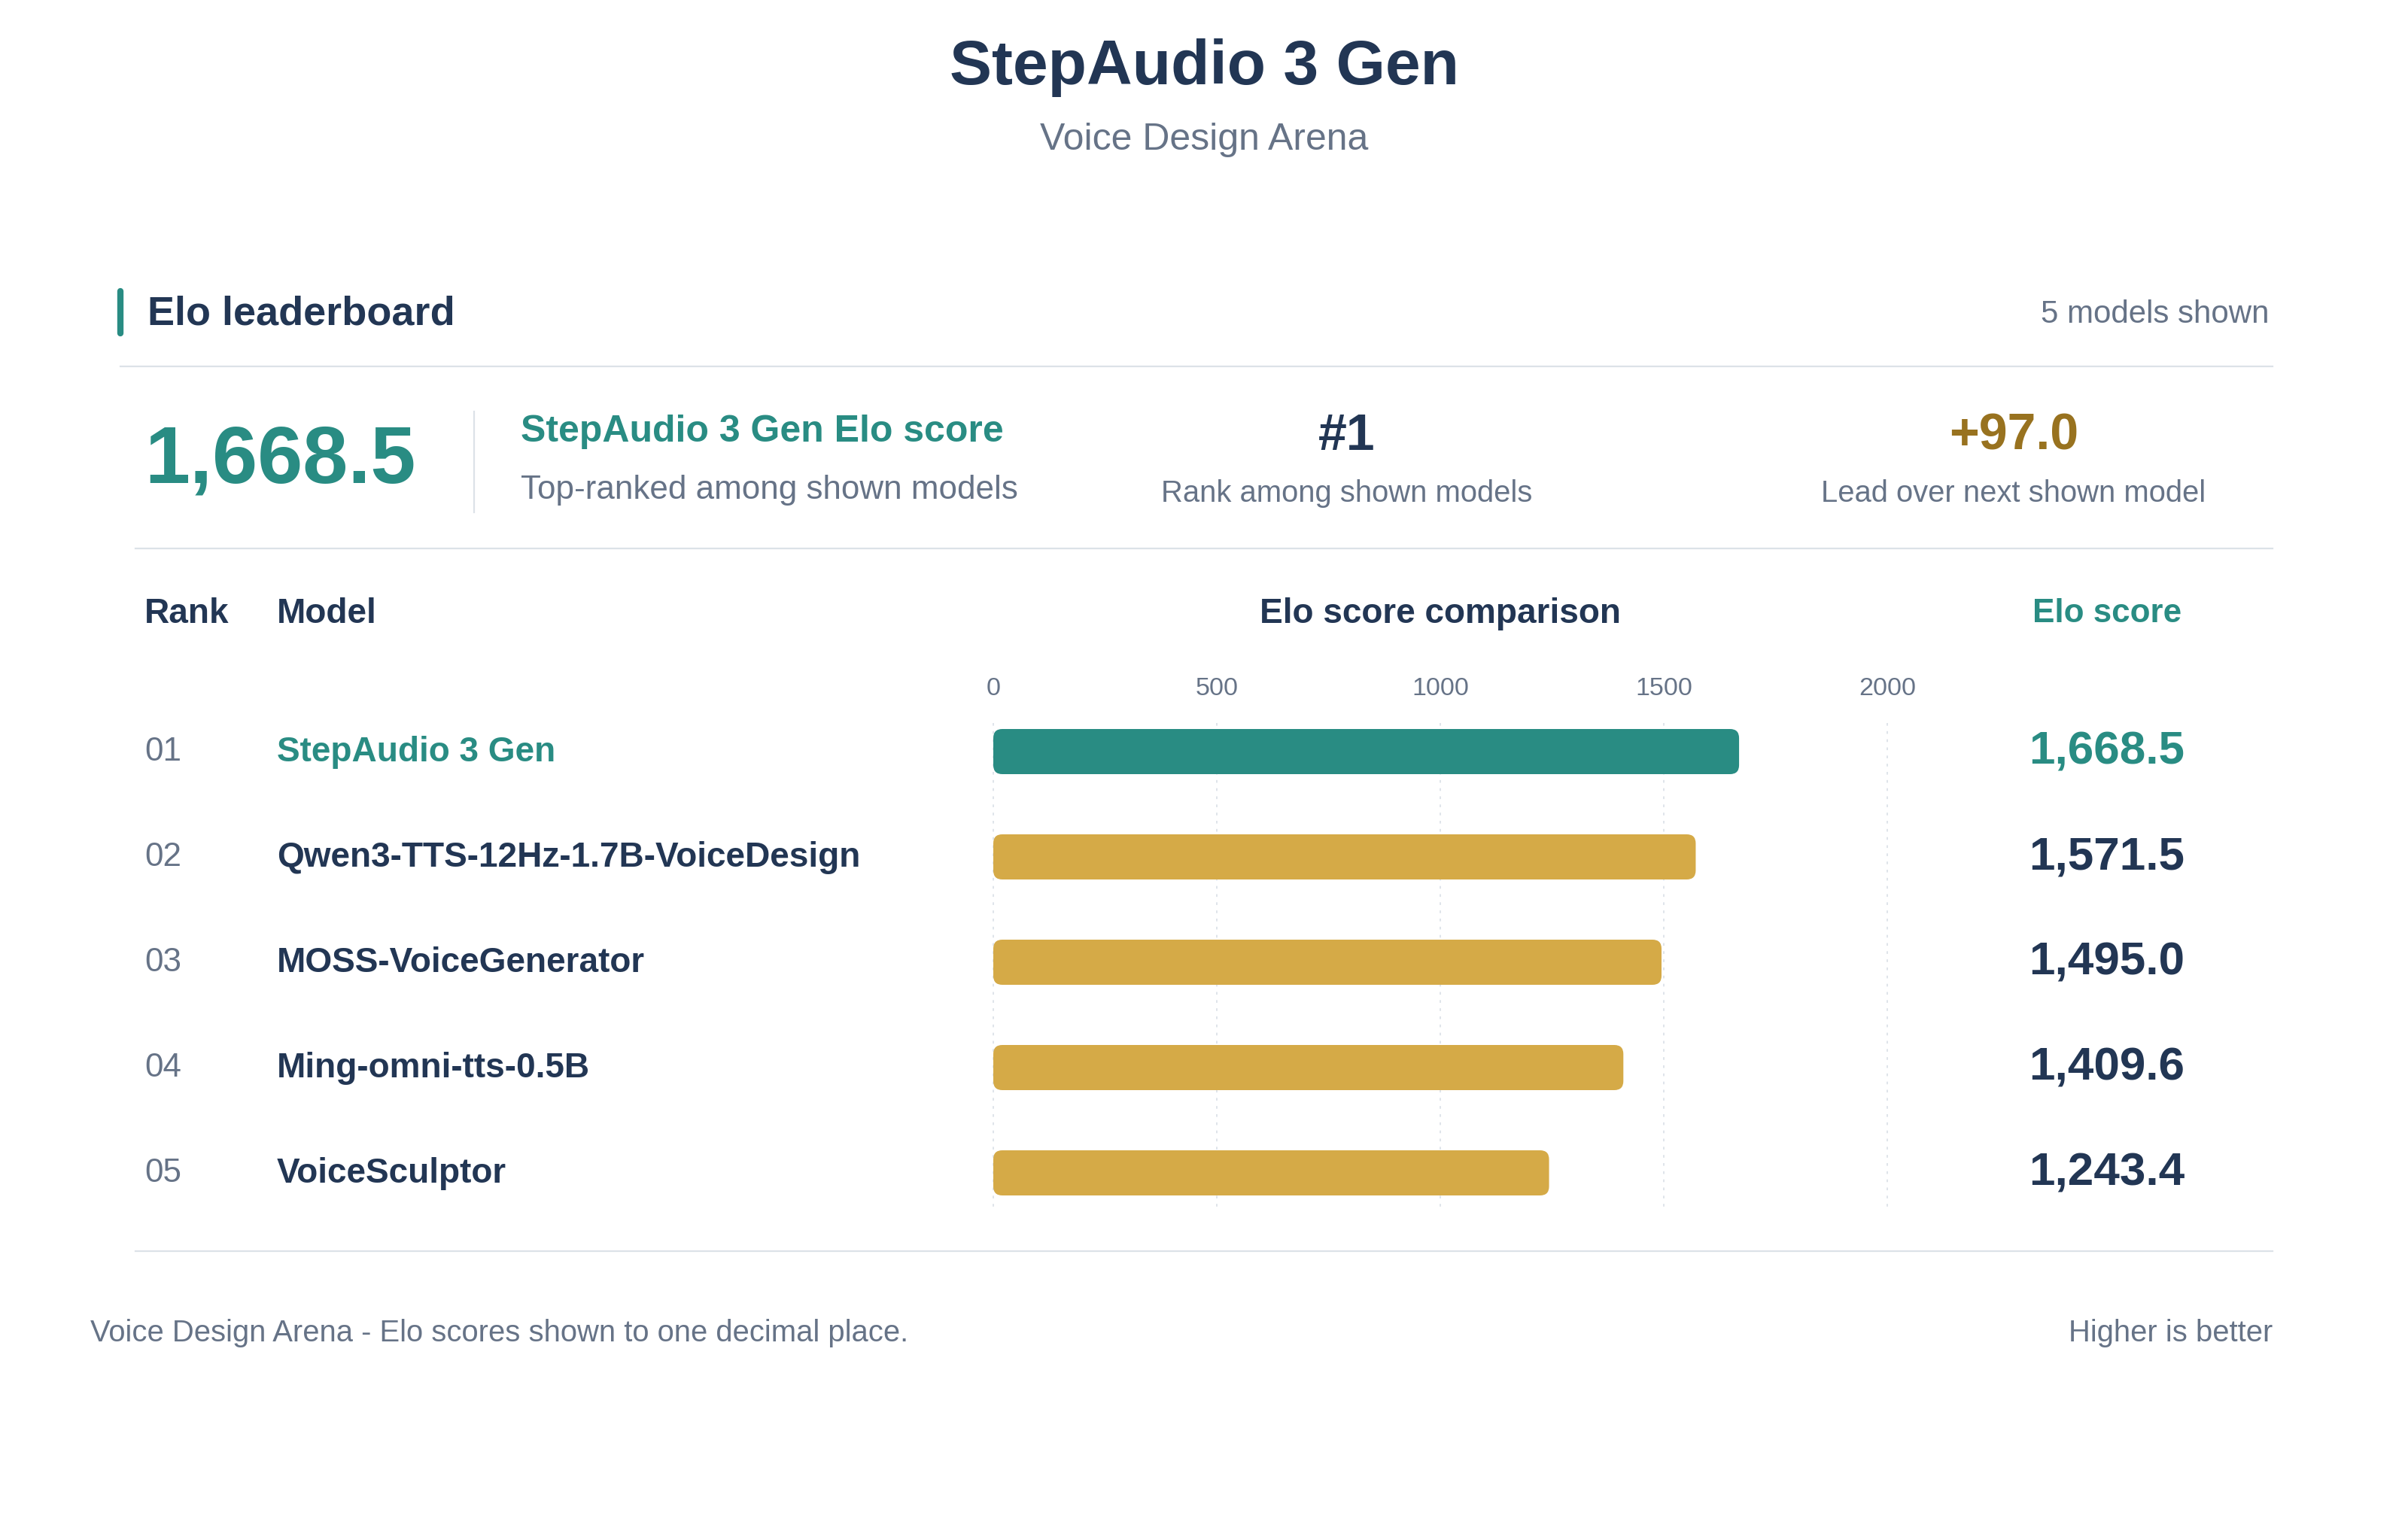Select the "Rank among shown models" caption
The image size is (2408, 1534).
pyautogui.click(x=1346, y=492)
